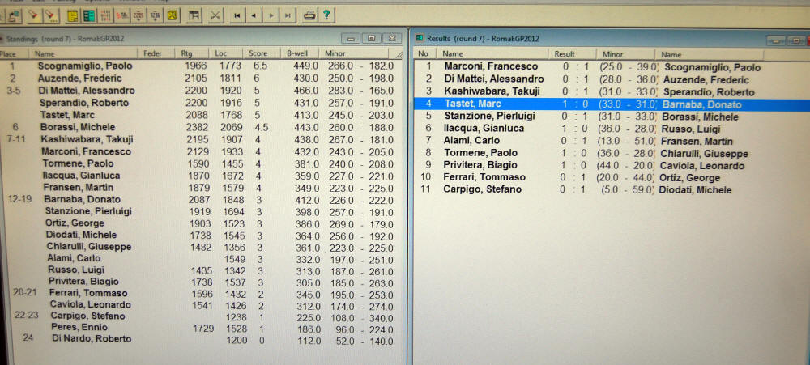Select Scognamiglio, Paolo in Standings list

pyautogui.click(x=85, y=66)
